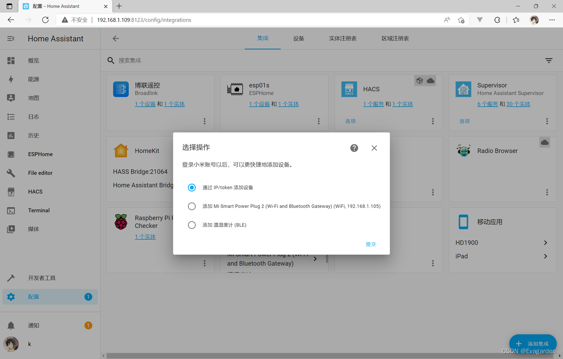Click the 提交 submit button in dialog
Screen dimensions: 563x359
click(x=371, y=244)
